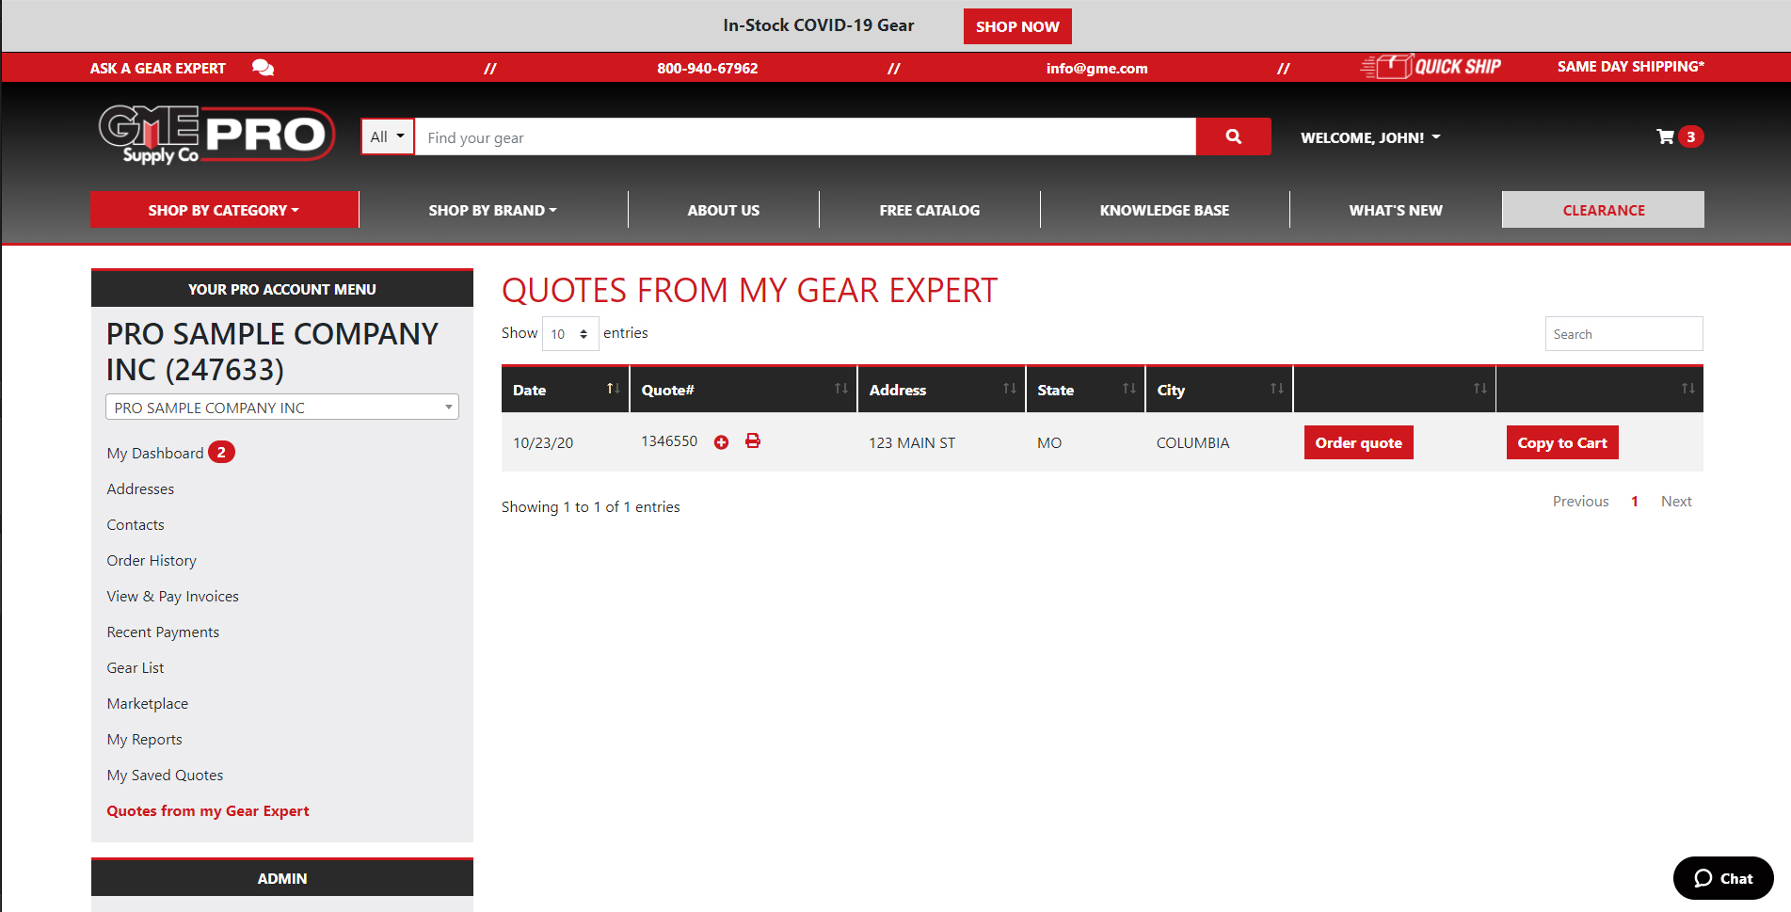Focus the Find your gear search field
The image size is (1791, 912).
coord(805,137)
